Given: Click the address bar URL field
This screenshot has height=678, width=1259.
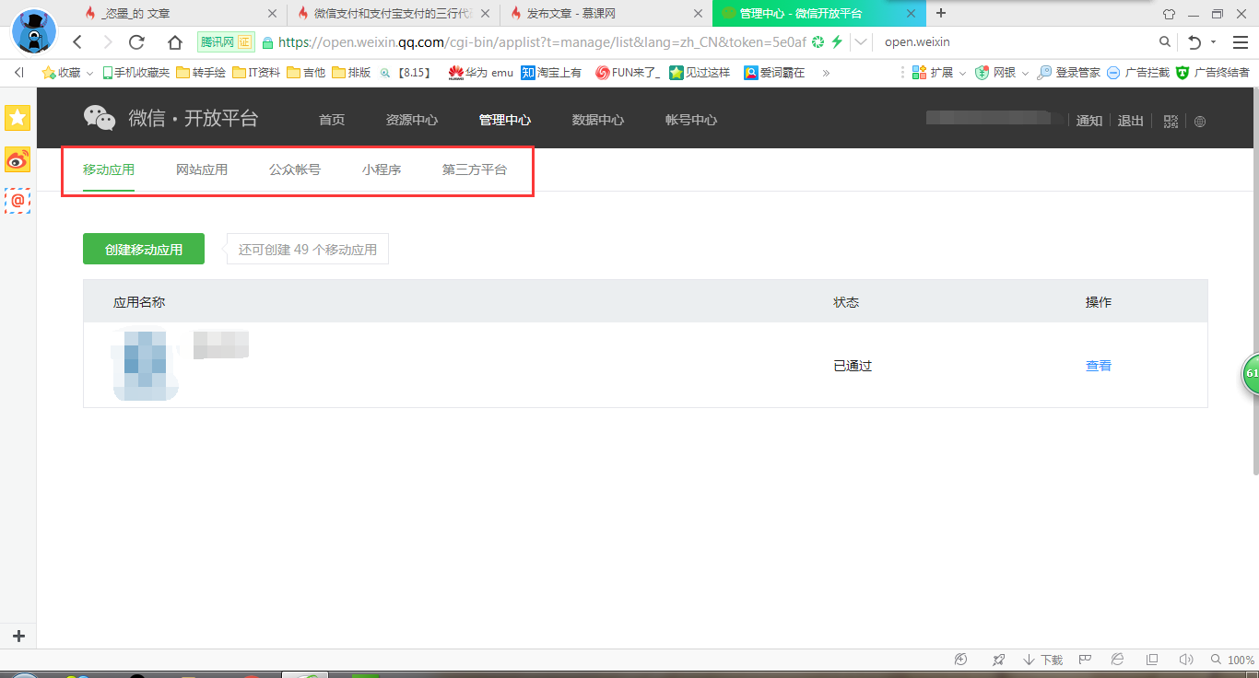Looking at the screenshot, I should [x=542, y=42].
